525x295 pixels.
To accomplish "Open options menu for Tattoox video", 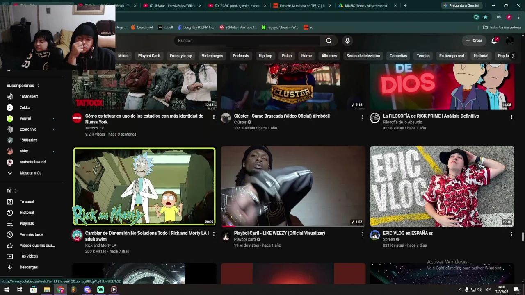I will 214,117.
